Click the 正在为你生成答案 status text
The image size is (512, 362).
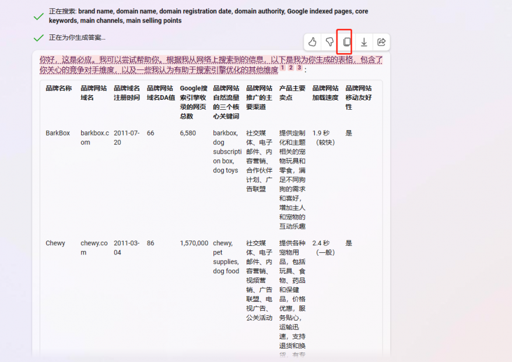coord(77,37)
